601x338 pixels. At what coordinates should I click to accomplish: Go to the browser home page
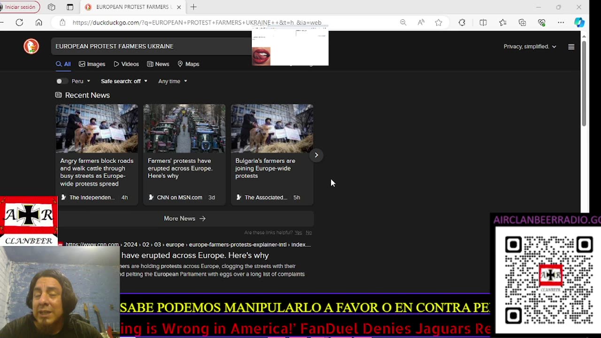coord(39,22)
